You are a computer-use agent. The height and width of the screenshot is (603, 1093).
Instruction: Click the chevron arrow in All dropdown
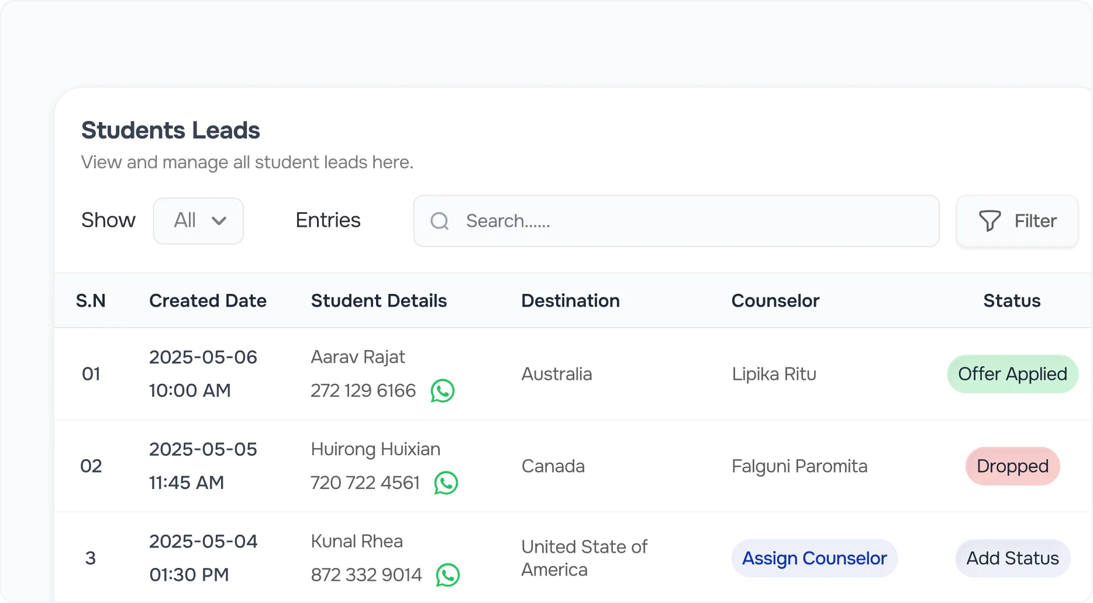[x=219, y=221]
